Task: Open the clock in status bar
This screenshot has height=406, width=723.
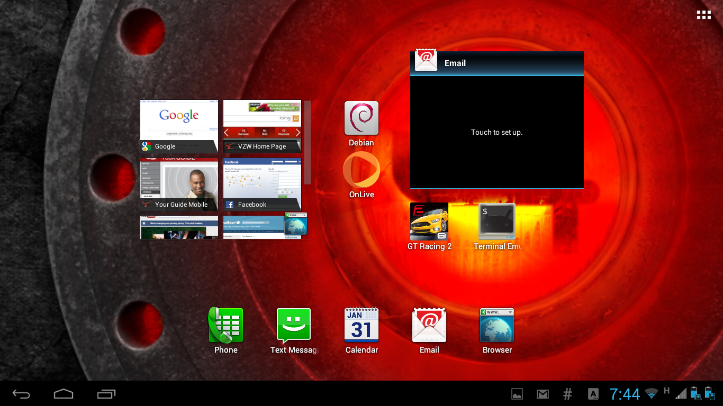Action: [625, 394]
